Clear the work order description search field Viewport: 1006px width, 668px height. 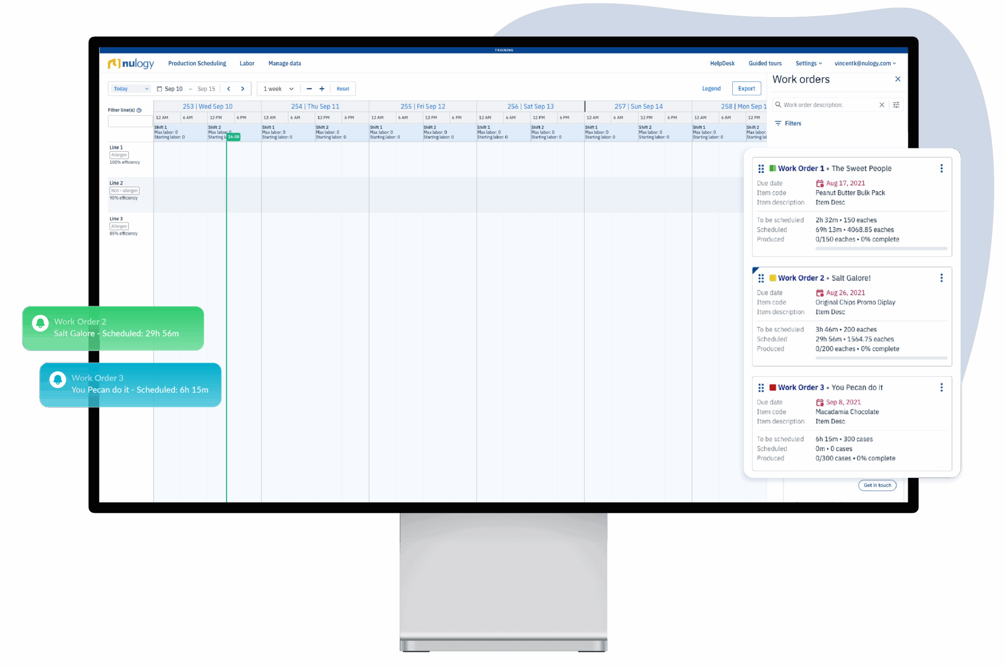[x=882, y=105]
